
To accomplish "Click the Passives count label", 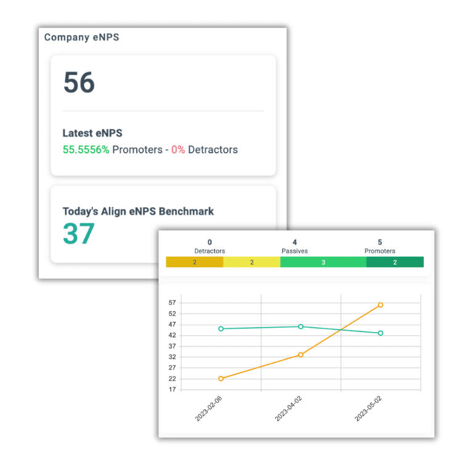I will [x=294, y=246].
